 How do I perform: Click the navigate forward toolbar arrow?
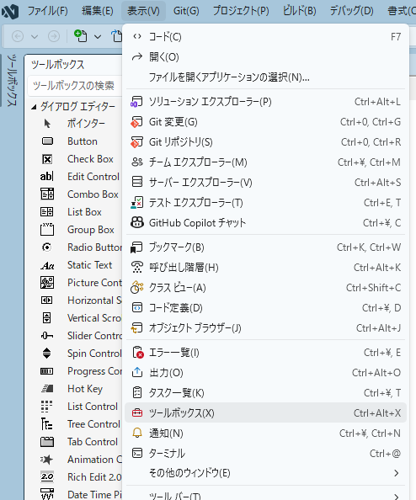54,36
